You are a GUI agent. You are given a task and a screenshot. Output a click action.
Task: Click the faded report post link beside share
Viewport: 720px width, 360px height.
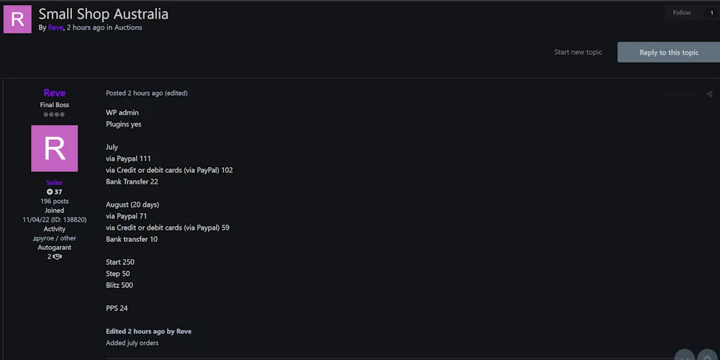[681, 94]
